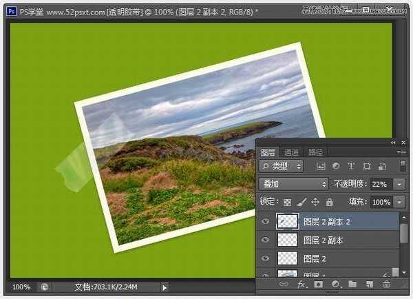Click the shape layer filter icon

click(366, 167)
